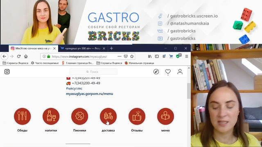Image resolution: width=262 pixels, height=147 pixels.
Task: Open the Пикники story highlight
Action: click(79, 116)
